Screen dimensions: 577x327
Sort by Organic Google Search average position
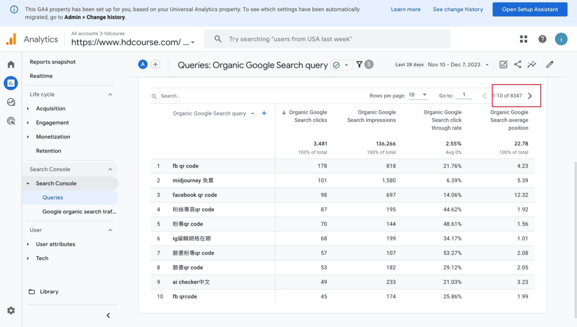click(x=509, y=120)
